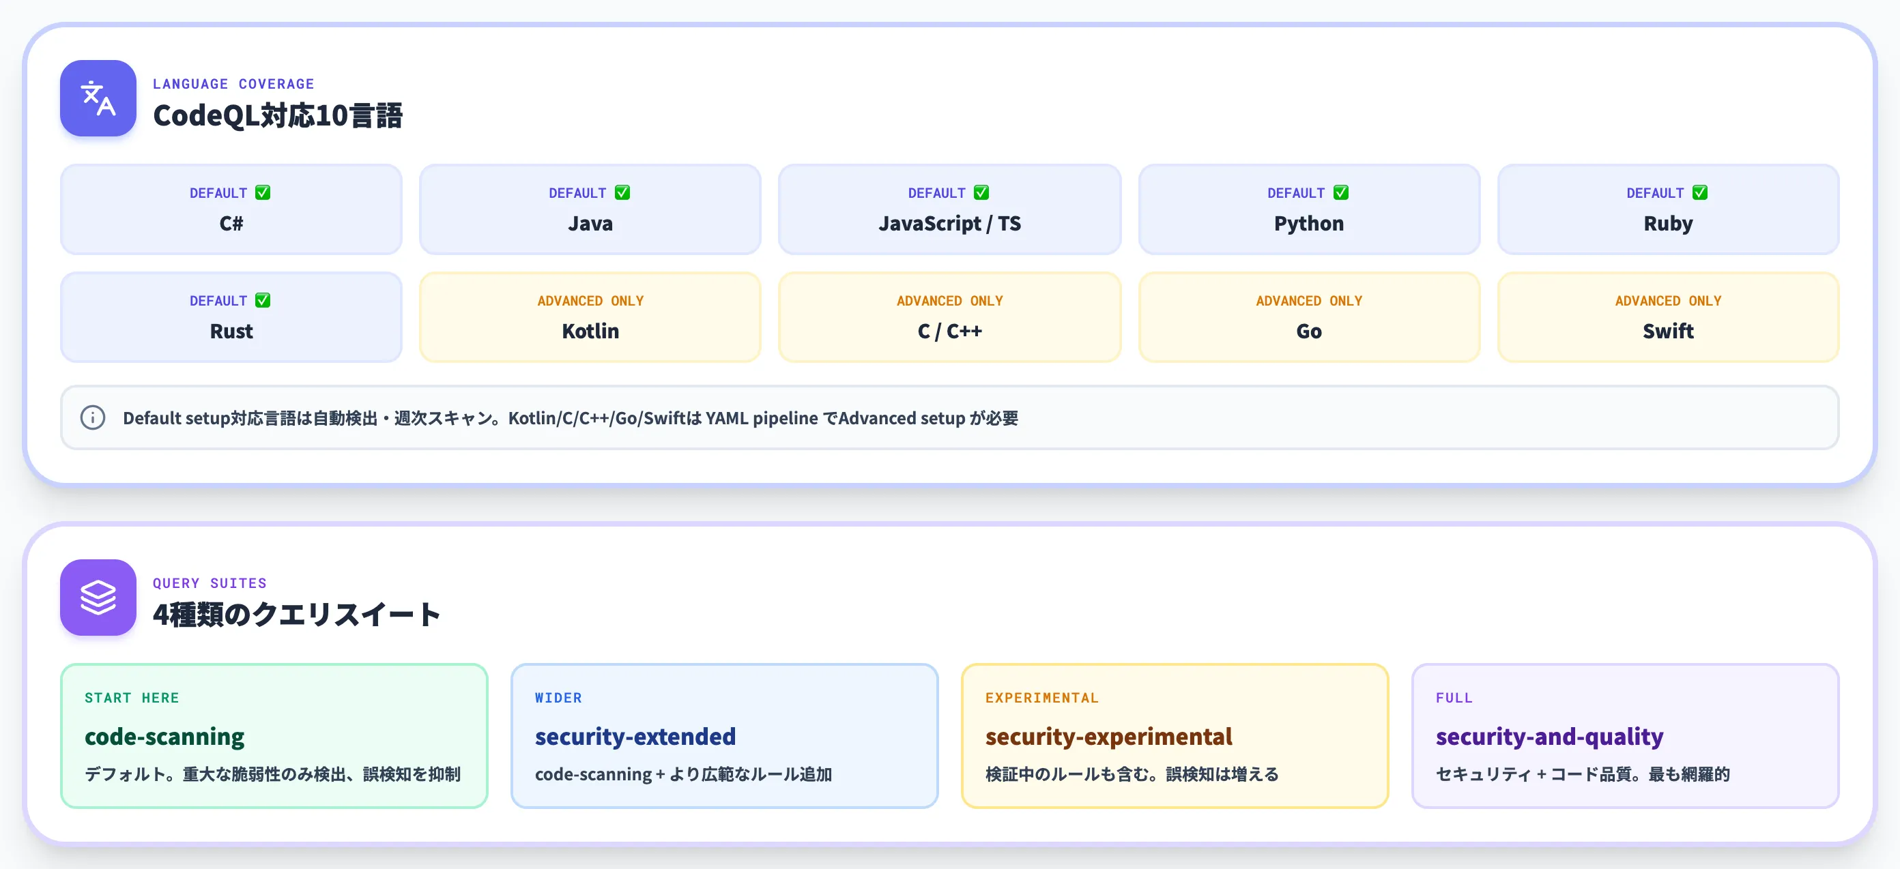This screenshot has height=869, width=1900.
Task: Click the green checkmark on the Ruby card
Action: (1700, 192)
